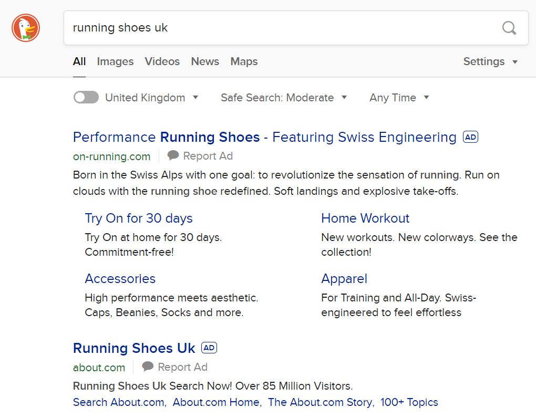Screen dimensions: 536x418
Task: Click the text 'High performance meets aesthetic.'
Action: coord(172,297)
